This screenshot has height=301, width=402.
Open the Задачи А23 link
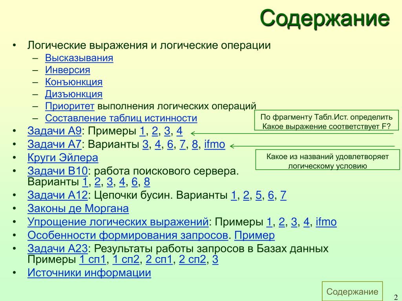57,248
